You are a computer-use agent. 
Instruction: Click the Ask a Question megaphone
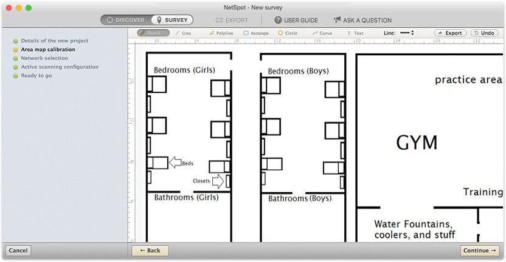point(337,20)
